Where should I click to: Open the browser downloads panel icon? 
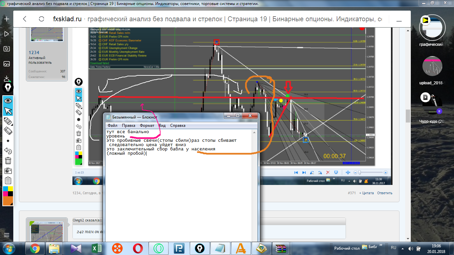coord(6,79)
